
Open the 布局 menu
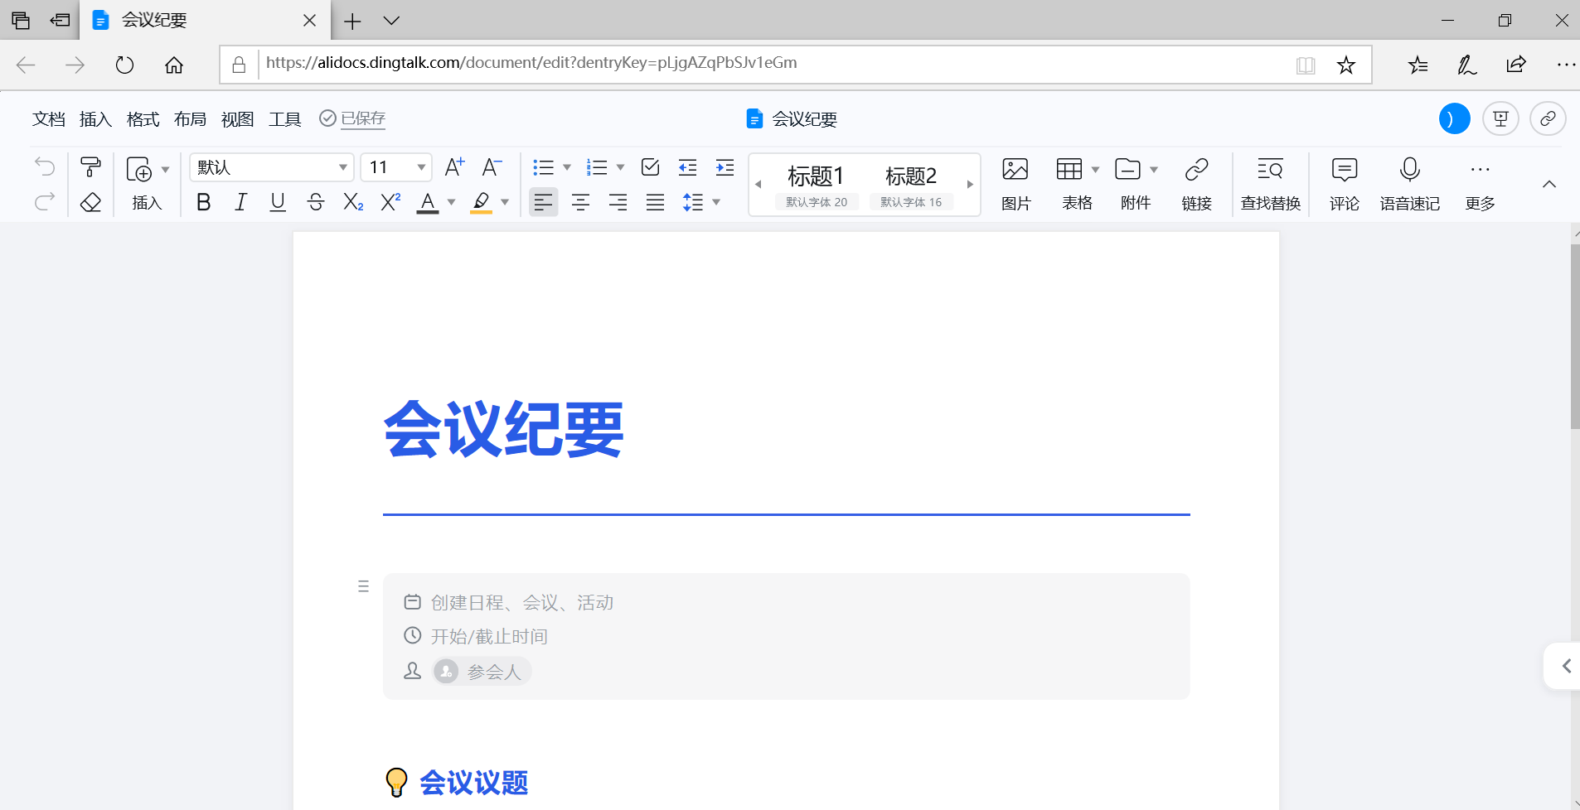point(190,119)
